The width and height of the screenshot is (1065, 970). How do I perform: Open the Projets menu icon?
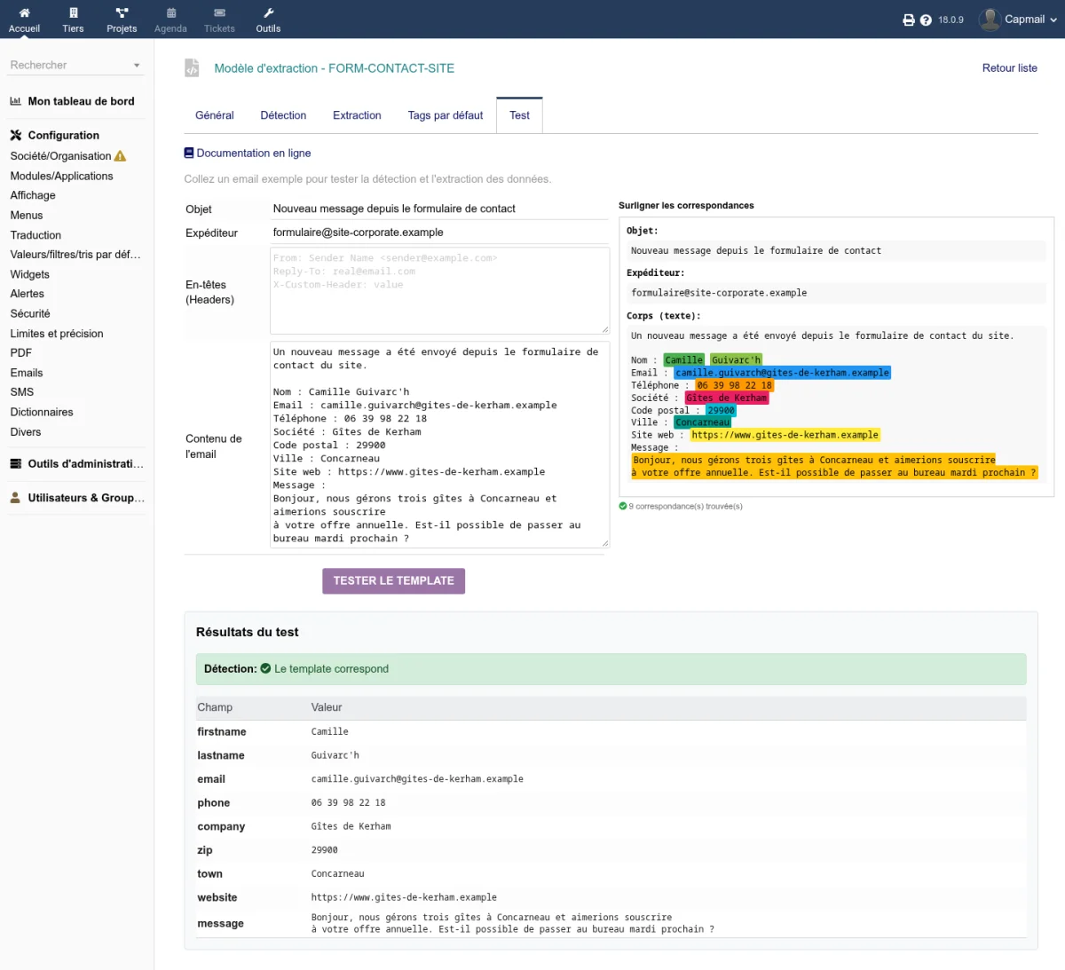pos(122,13)
